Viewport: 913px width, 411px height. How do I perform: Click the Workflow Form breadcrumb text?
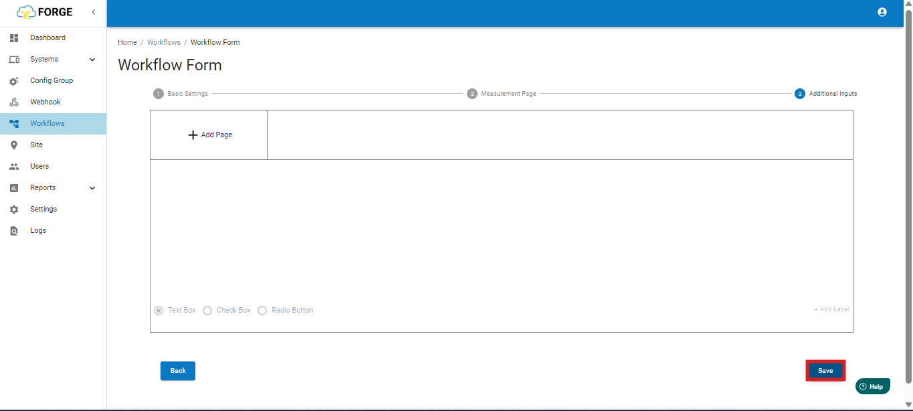[215, 42]
